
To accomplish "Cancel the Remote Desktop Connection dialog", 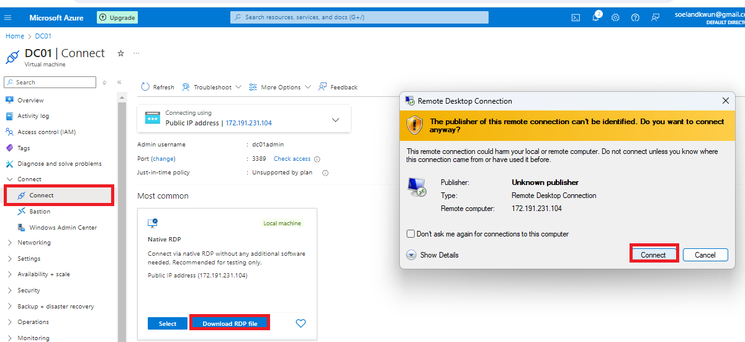I will click(705, 254).
